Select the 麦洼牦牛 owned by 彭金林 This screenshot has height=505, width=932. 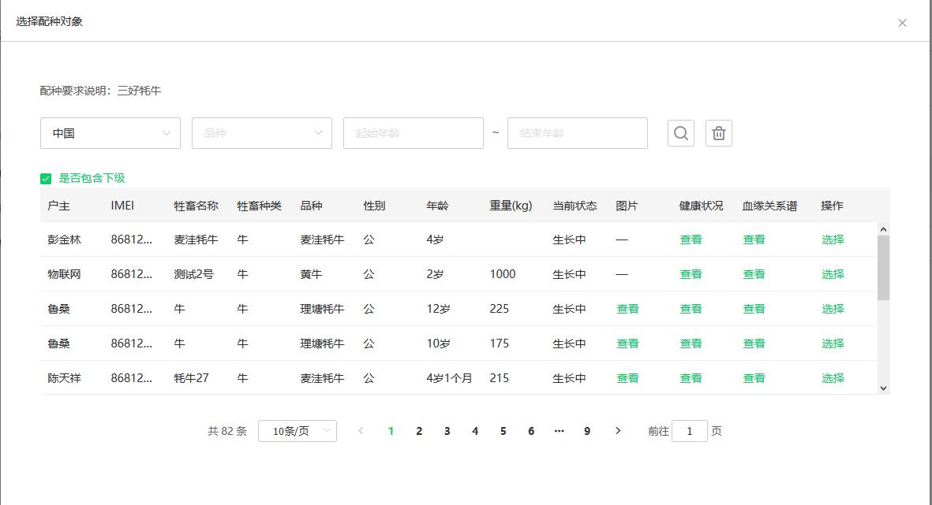tap(832, 240)
